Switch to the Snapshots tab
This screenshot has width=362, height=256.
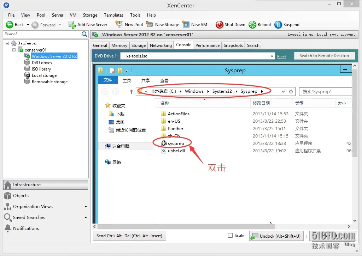coord(233,45)
